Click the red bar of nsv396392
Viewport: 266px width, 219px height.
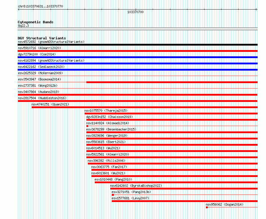click(173, 164)
